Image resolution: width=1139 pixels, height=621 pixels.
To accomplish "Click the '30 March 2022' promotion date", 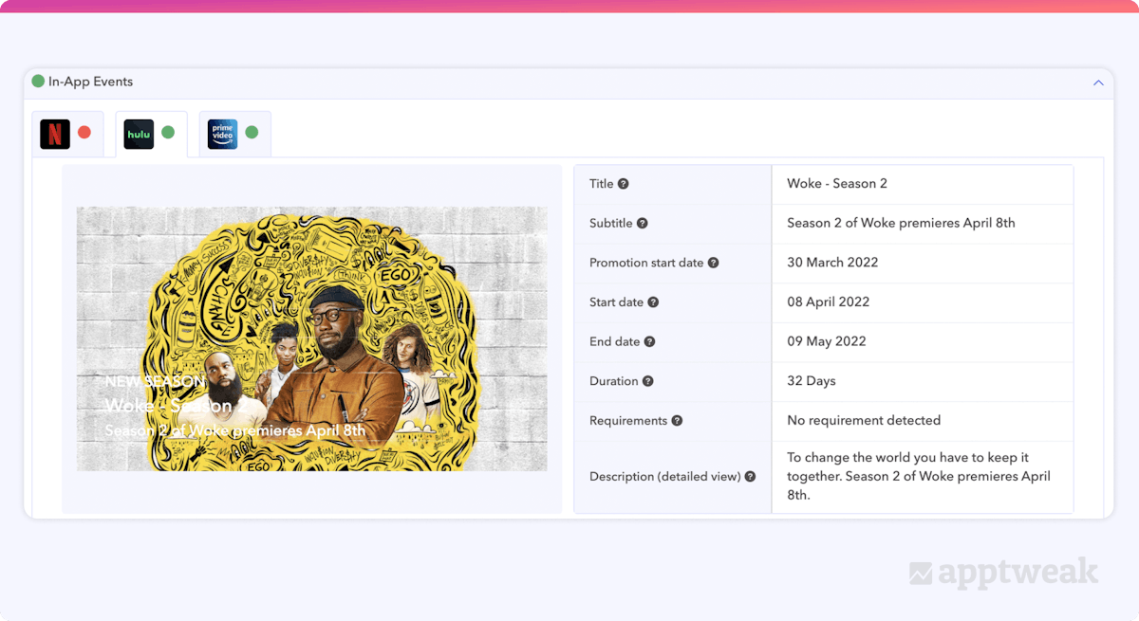I will tap(832, 263).
